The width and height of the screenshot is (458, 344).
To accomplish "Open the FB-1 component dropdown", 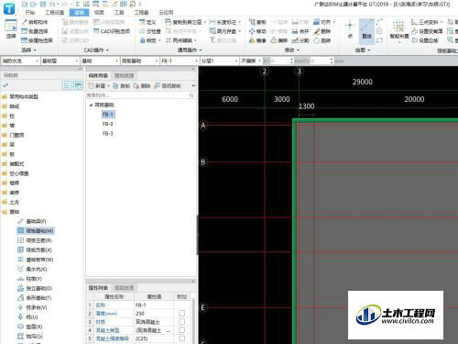I will [x=180, y=61].
